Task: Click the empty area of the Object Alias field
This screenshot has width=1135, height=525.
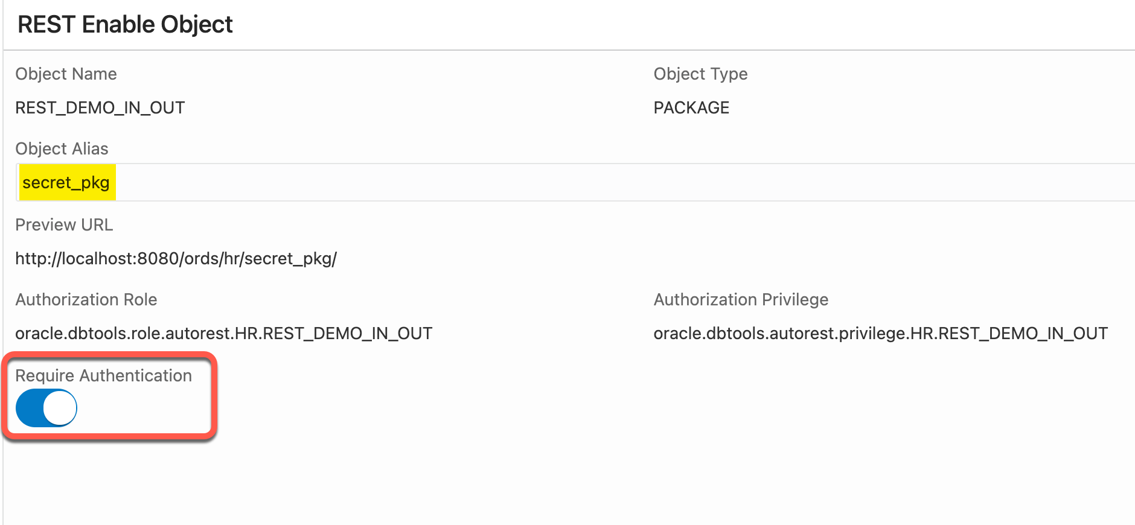Action: click(x=604, y=182)
